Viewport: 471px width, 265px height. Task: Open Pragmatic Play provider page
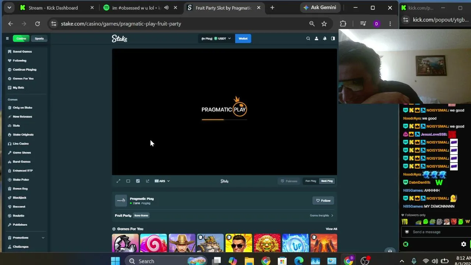142,199
